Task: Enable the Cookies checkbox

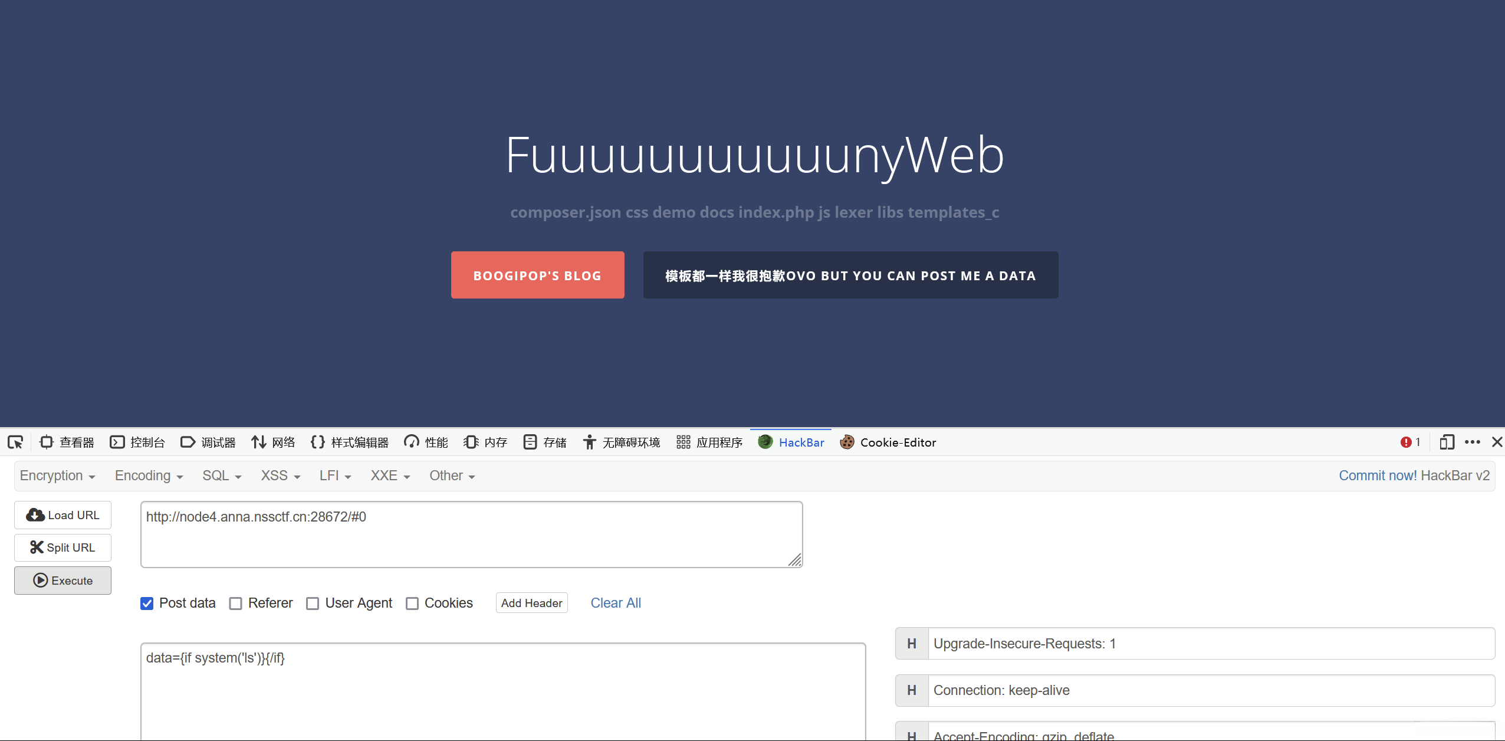Action: point(412,603)
